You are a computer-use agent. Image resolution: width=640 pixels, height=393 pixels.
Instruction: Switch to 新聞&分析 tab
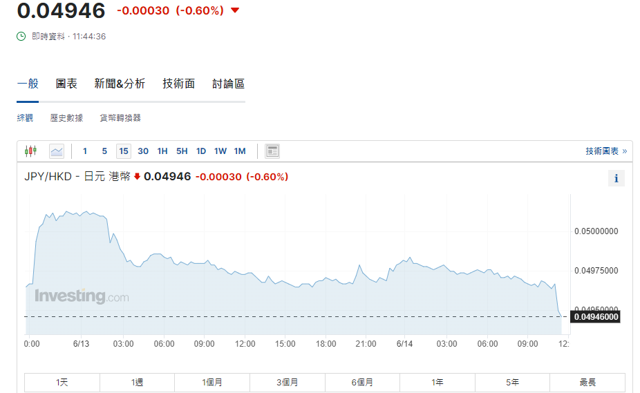click(120, 84)
